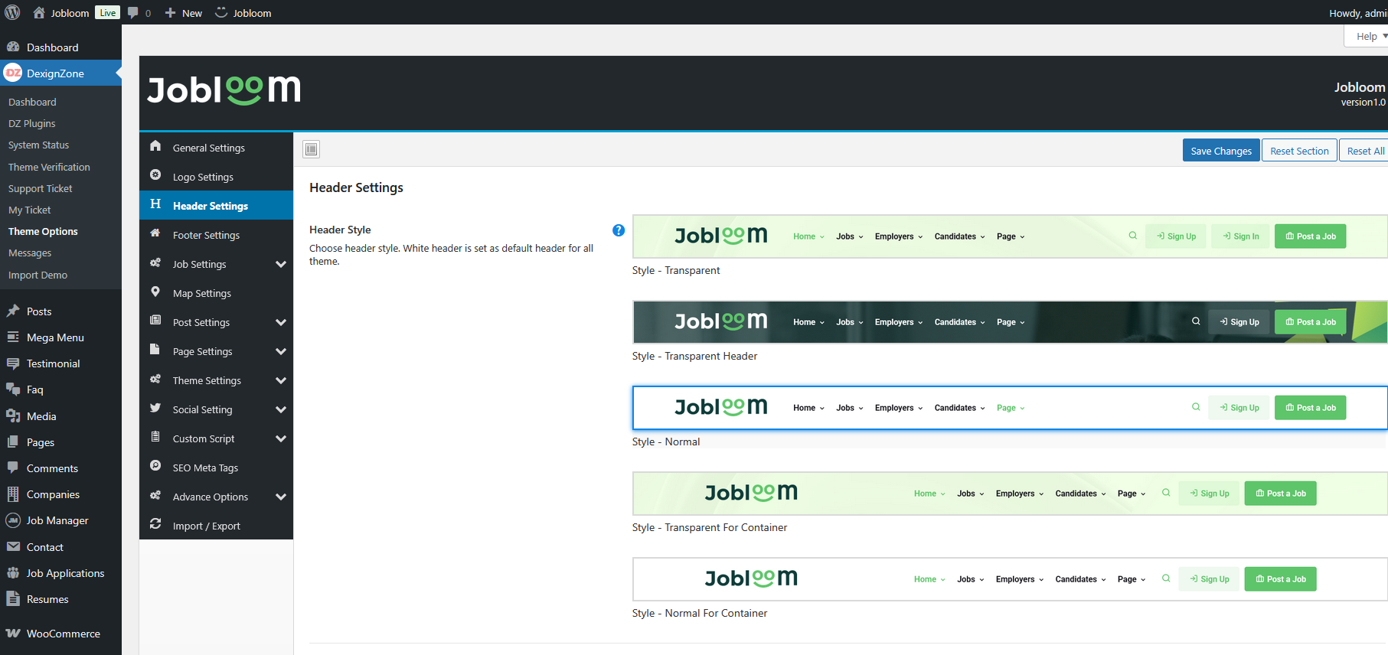The image size is (1388, 655).
Task: Expand the Job Settings submenu arrow
Action: pyautogui.click(x=280, y=264)
